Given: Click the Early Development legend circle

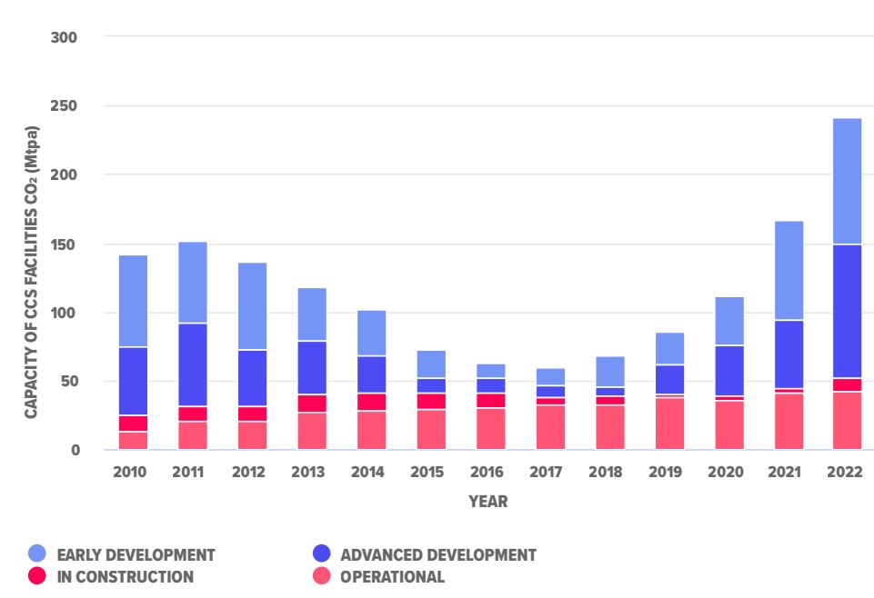Looking at the screenshot, I should tap(37, 553).
